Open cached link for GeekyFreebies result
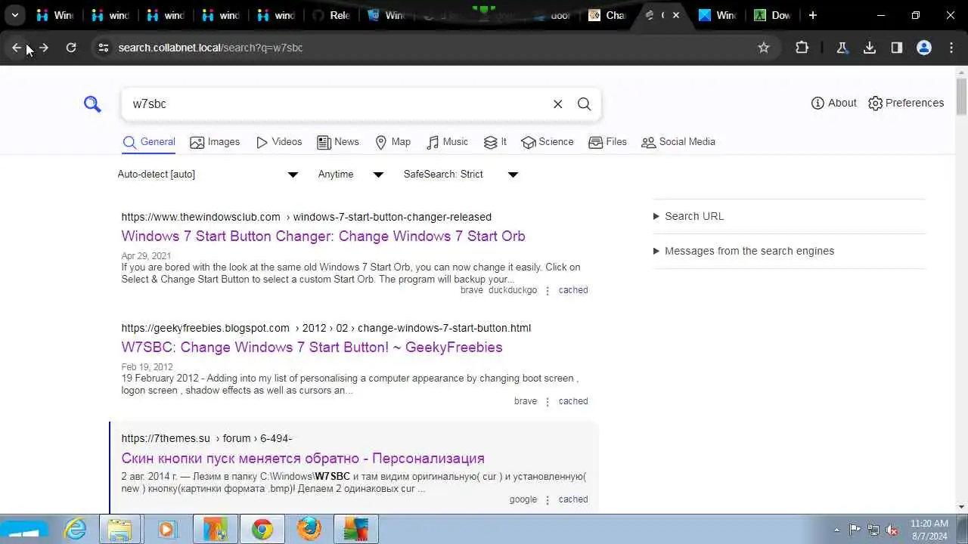Image resolution: width=968 pixels, height=544 pixels. pyautogui.click(x=573, y=401)
